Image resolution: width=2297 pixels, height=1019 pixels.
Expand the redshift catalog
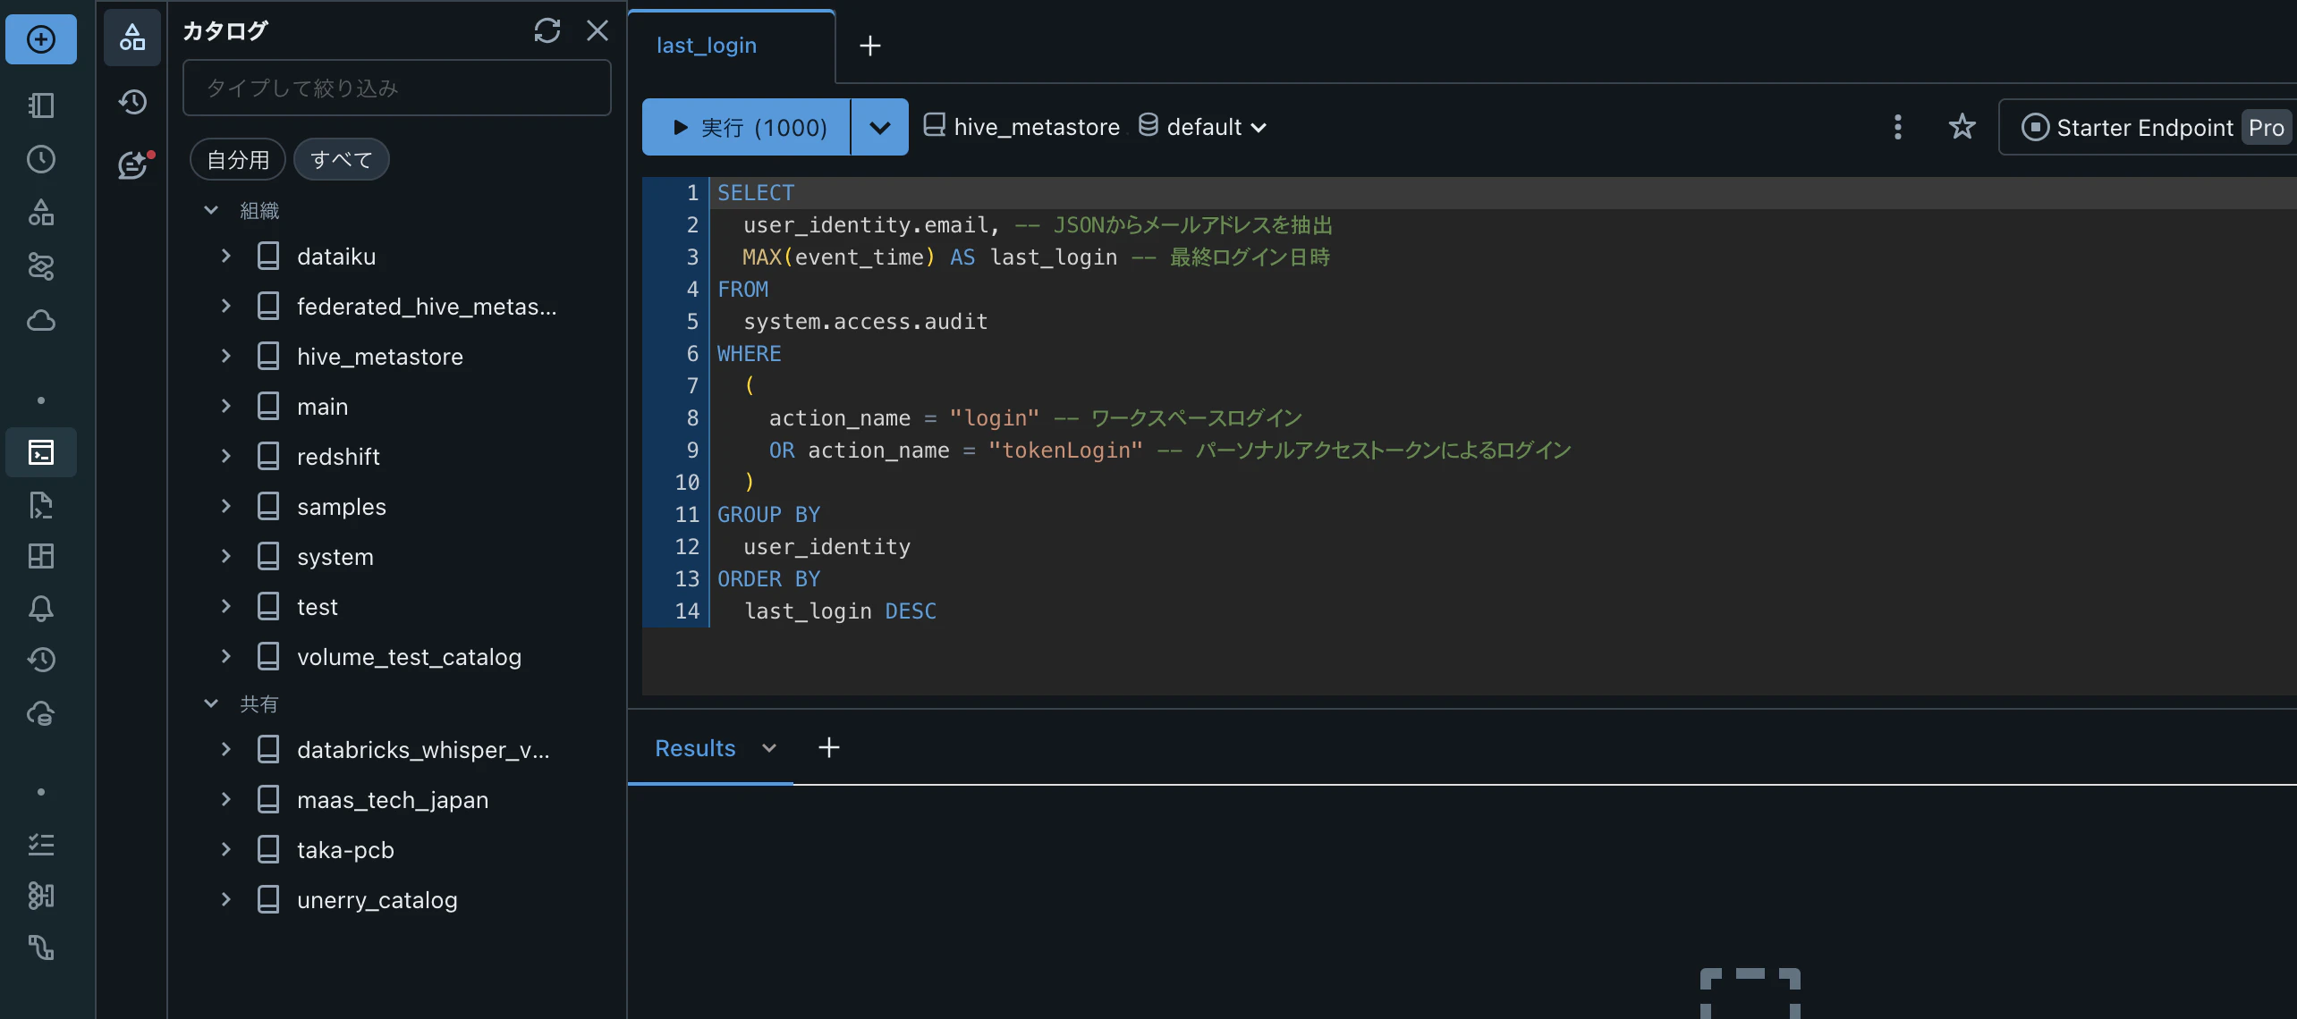tap(225, 457)
